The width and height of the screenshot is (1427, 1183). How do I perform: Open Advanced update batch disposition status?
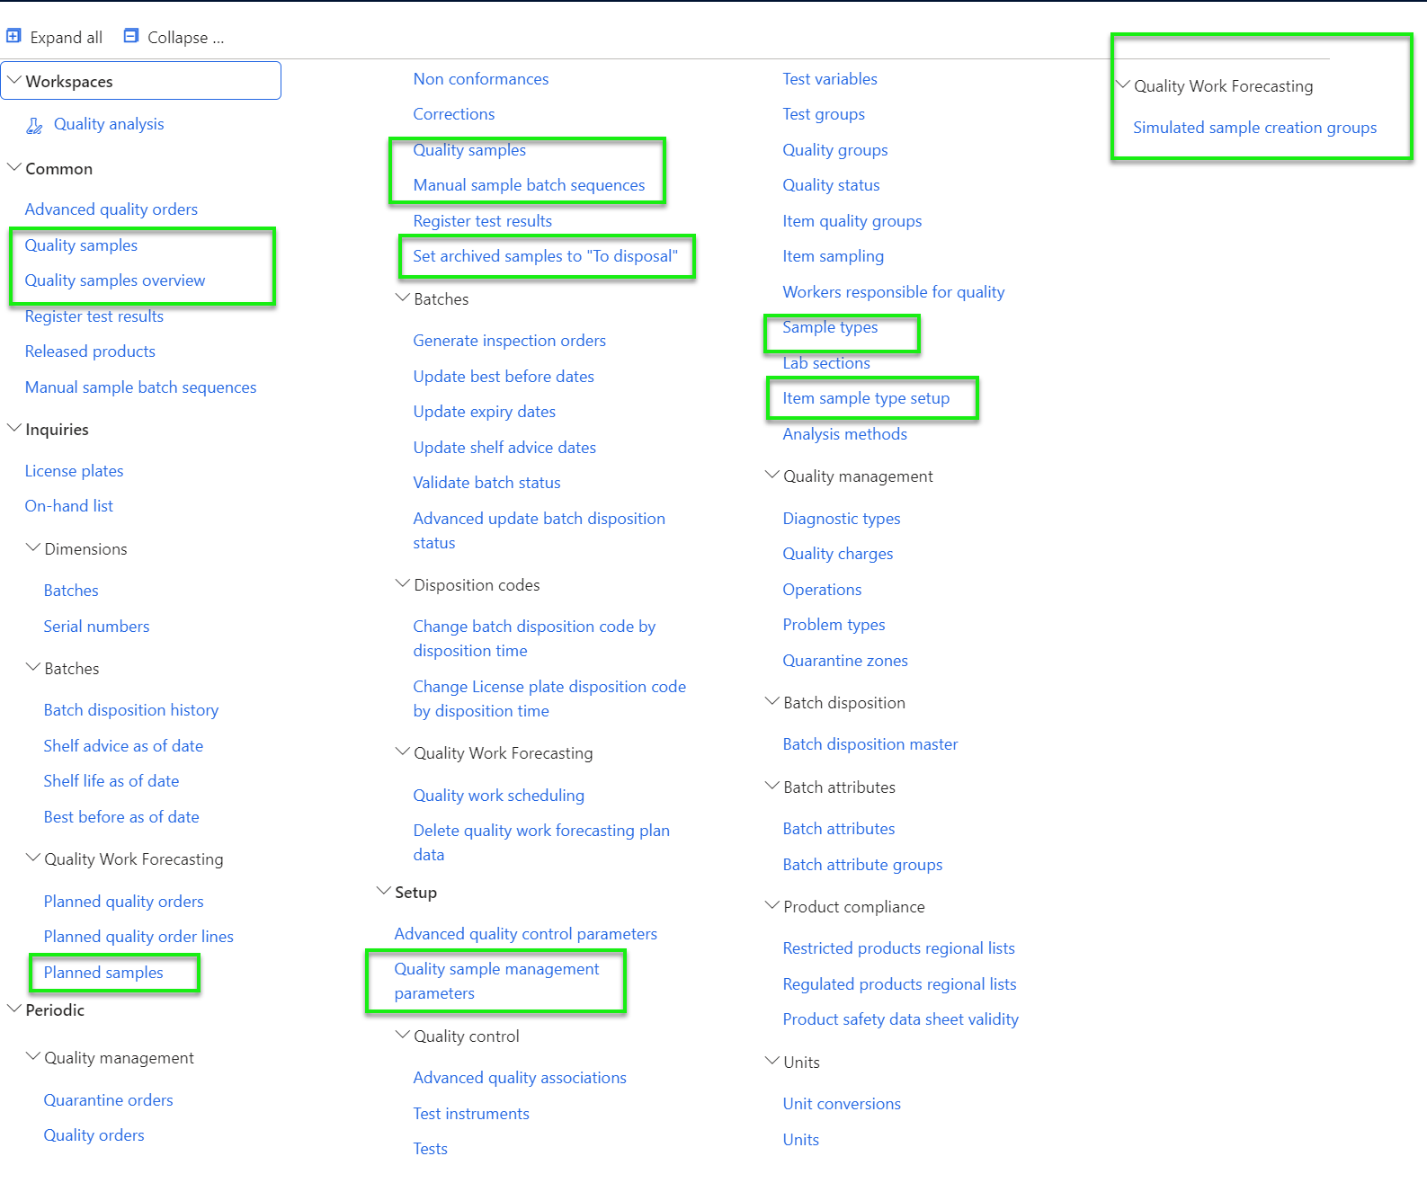[540, 530]
